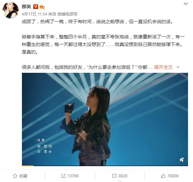Toggle video mute speaker icon
Screen dimensions: 193x182
click(182, 159)
